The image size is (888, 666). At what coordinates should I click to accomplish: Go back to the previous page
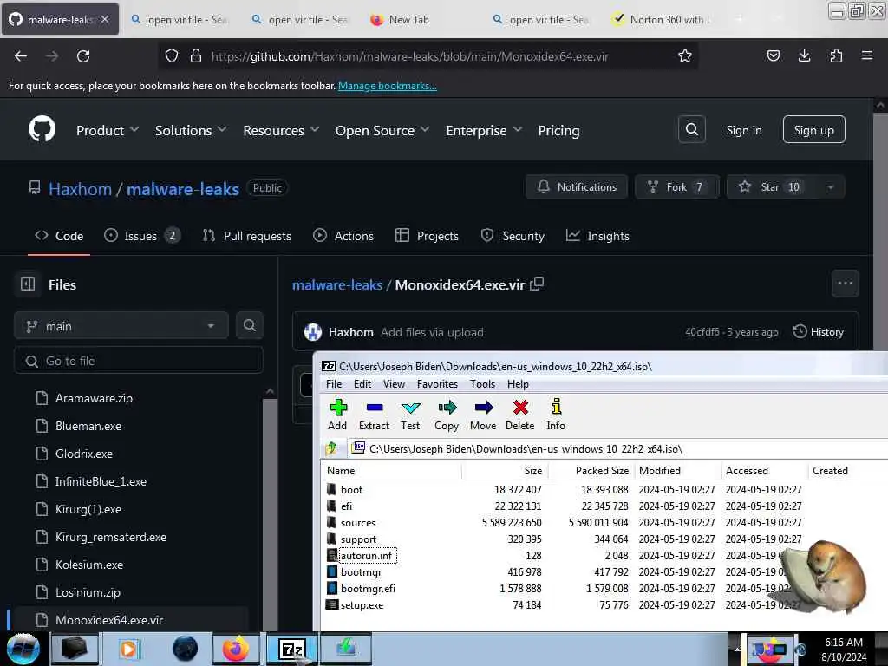[x=21, y=56]
